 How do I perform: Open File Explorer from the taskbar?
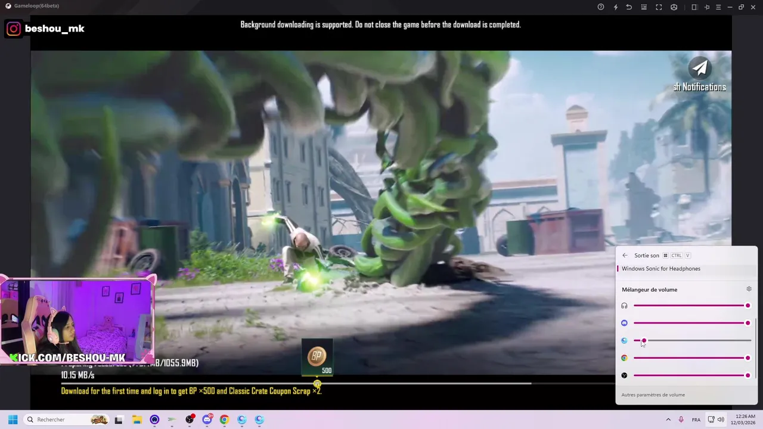point(137,419)
